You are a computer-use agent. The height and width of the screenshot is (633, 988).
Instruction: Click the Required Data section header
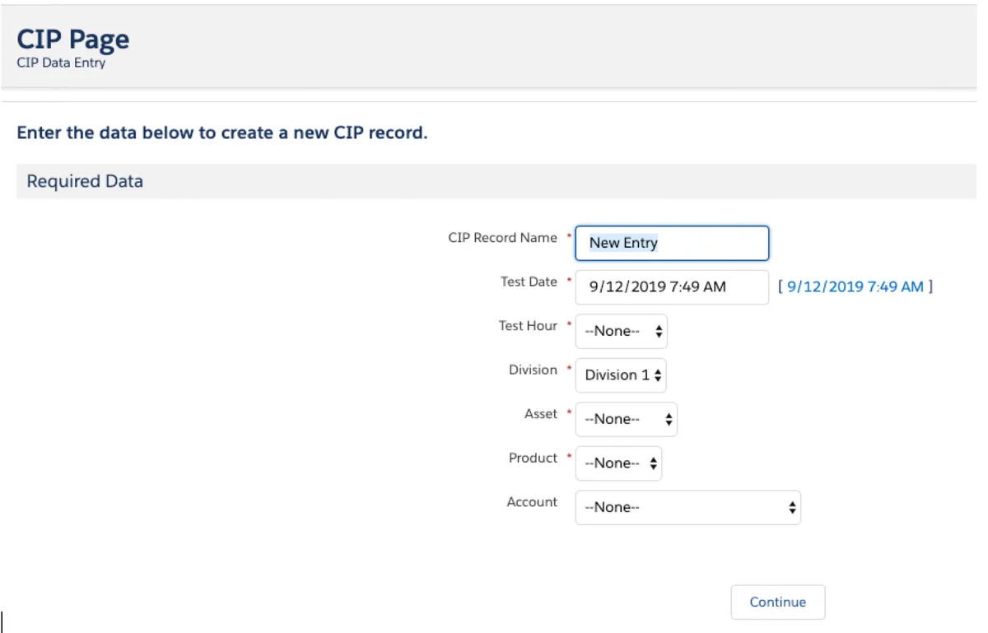pos(496,181)
